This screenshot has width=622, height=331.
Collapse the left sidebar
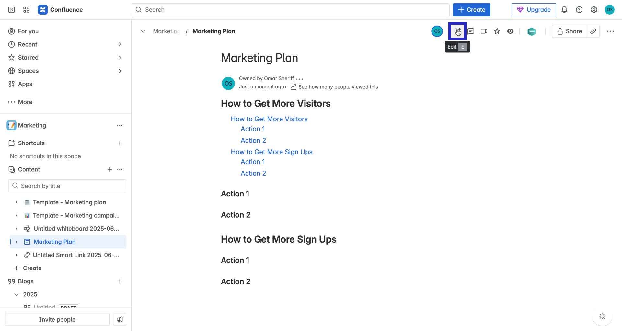11,10
